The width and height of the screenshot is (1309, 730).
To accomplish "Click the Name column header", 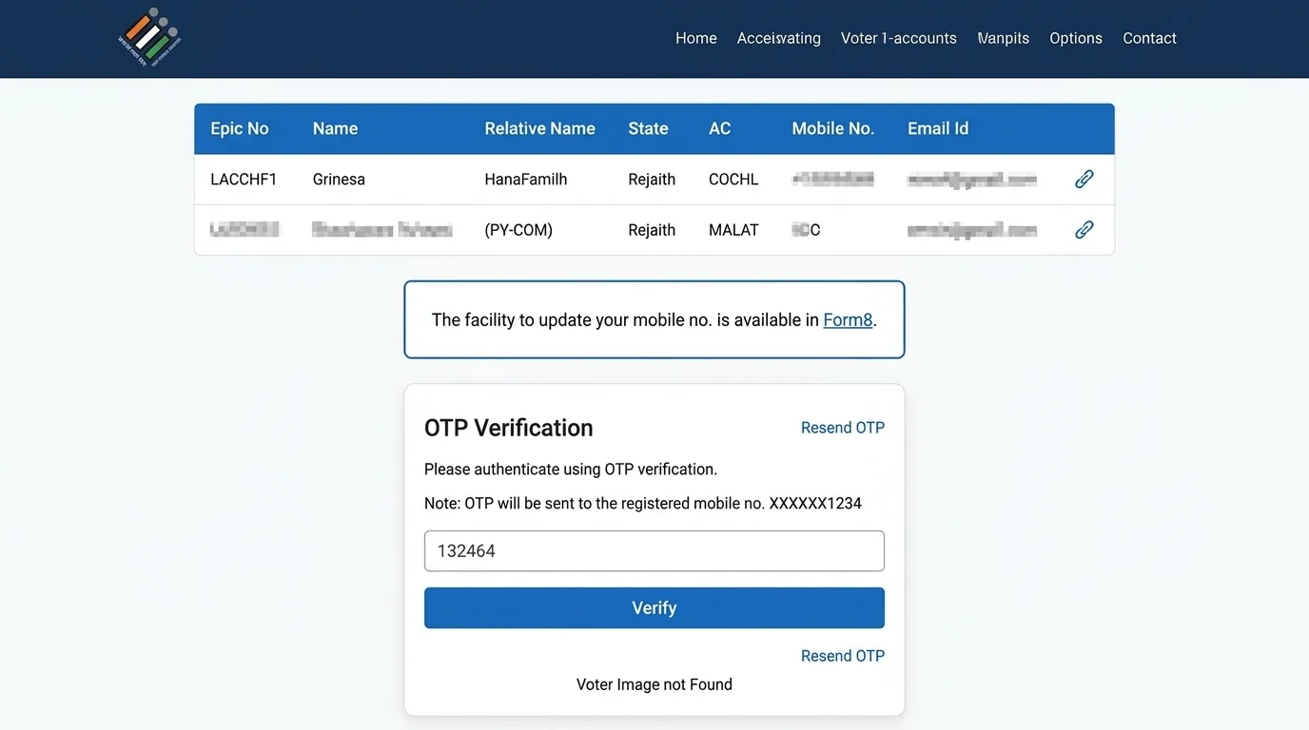I will [x=335, y=128].
